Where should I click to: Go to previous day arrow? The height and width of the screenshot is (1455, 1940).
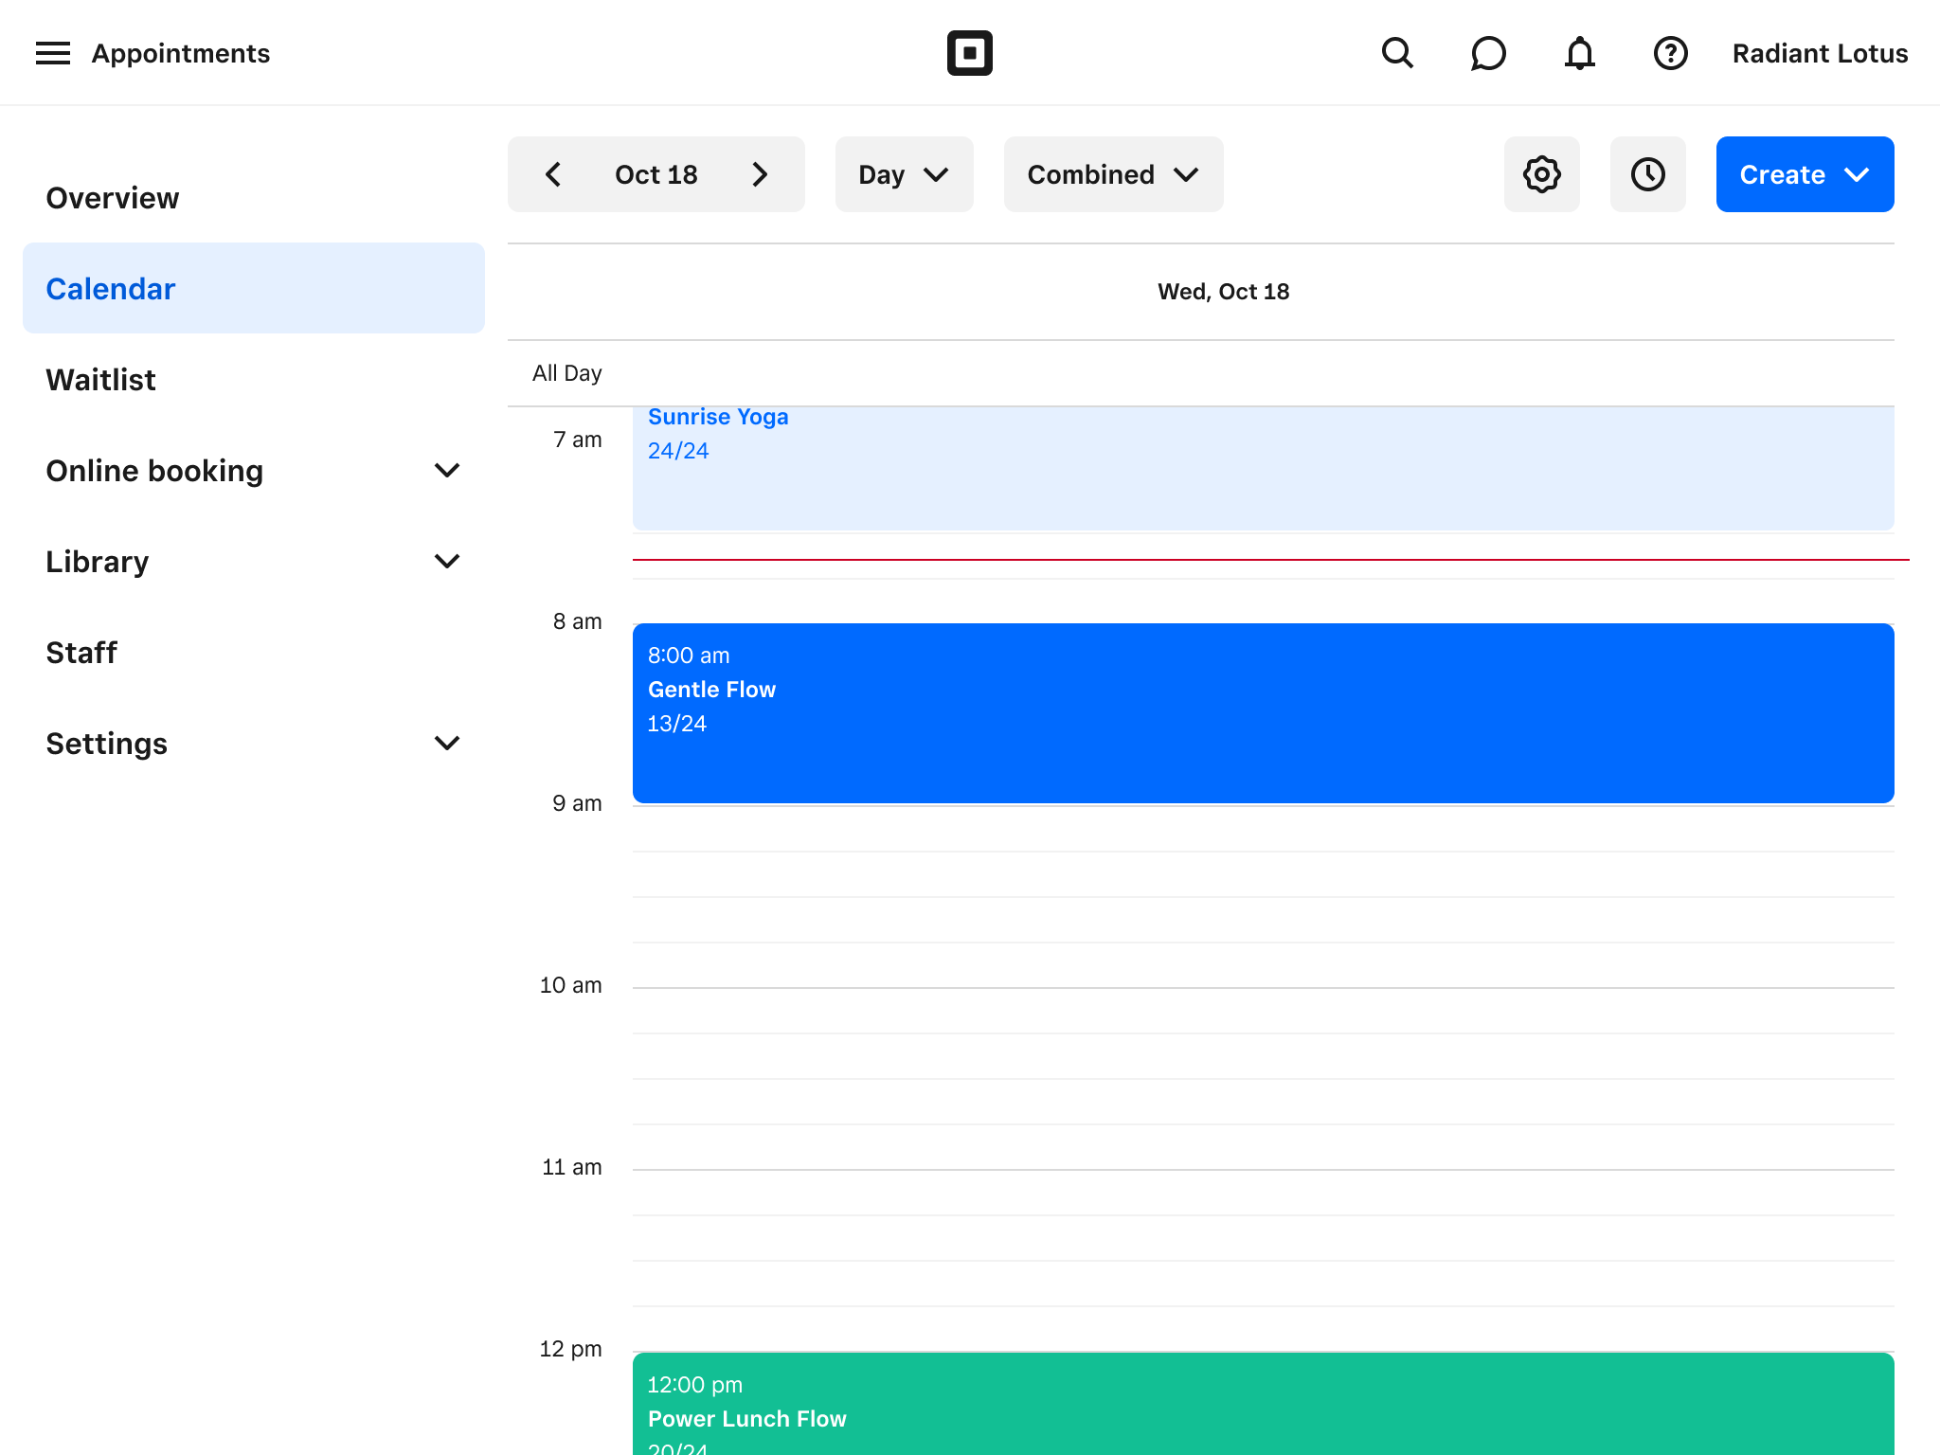pyautogui.click(x=554, y=174)
